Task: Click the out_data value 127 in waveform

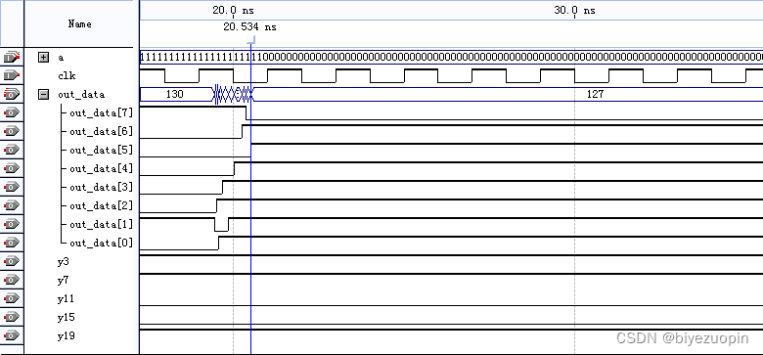Action: coord(595,94)
